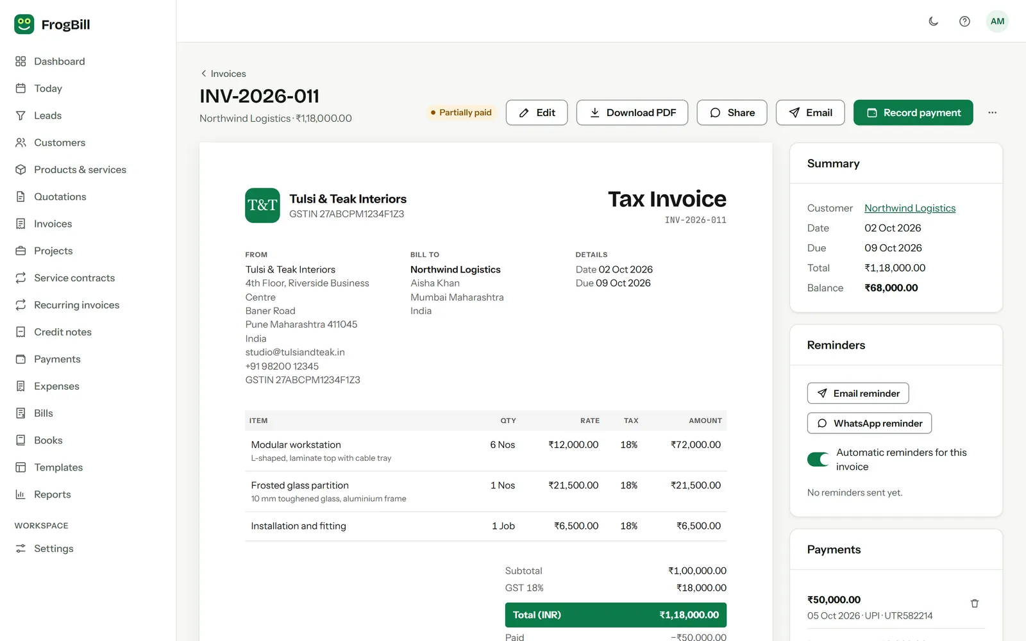Select the Frosted glass partition row
1026x641 pixels.
(485, 492)
